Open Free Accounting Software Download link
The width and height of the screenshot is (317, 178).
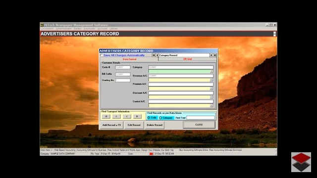[x=225, y=150]
